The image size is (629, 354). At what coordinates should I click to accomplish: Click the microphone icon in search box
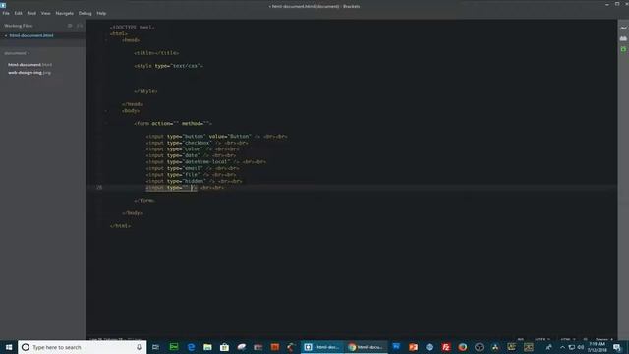coord(139,347)
